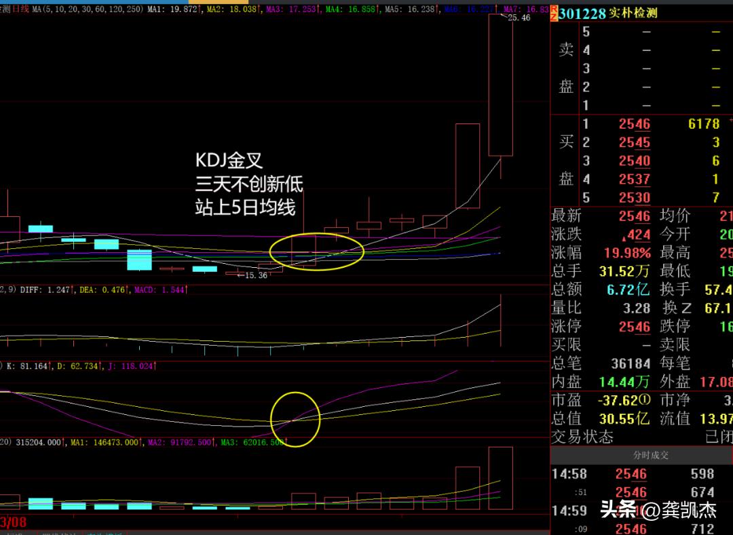Click the 内盘 value 14.44万

click(624, 382)
